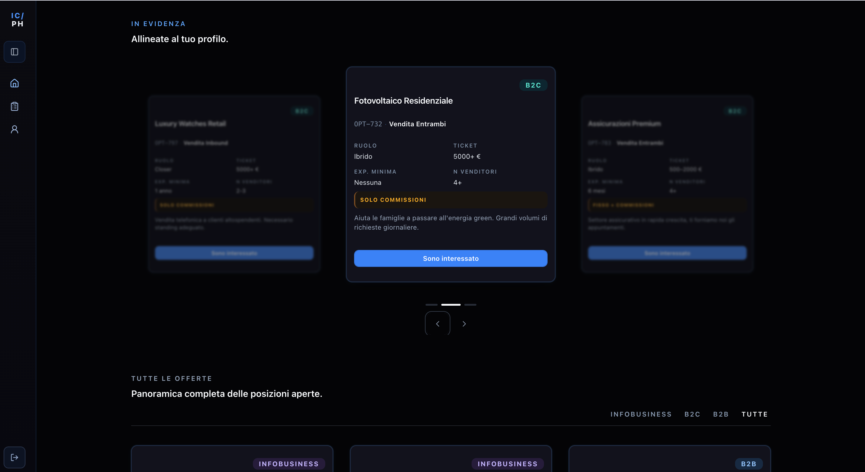Screen dimensions: 865x472
Task: Open the Assicurazioni Premium card
Action: coord(667,184)
